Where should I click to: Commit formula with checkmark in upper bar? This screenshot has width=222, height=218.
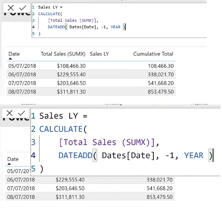(23, 8)
